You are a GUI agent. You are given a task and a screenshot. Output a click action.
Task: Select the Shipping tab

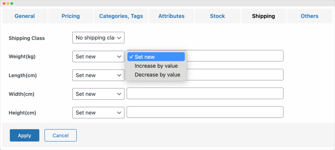(263, 16)
